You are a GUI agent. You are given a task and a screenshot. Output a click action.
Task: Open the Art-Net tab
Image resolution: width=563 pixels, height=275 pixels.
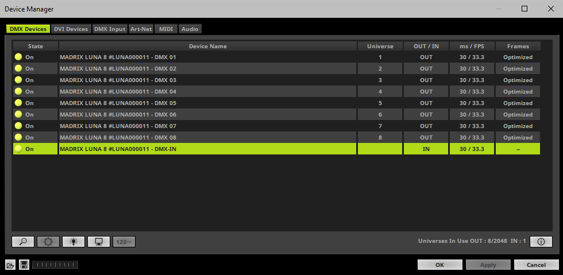coord(141,29)
